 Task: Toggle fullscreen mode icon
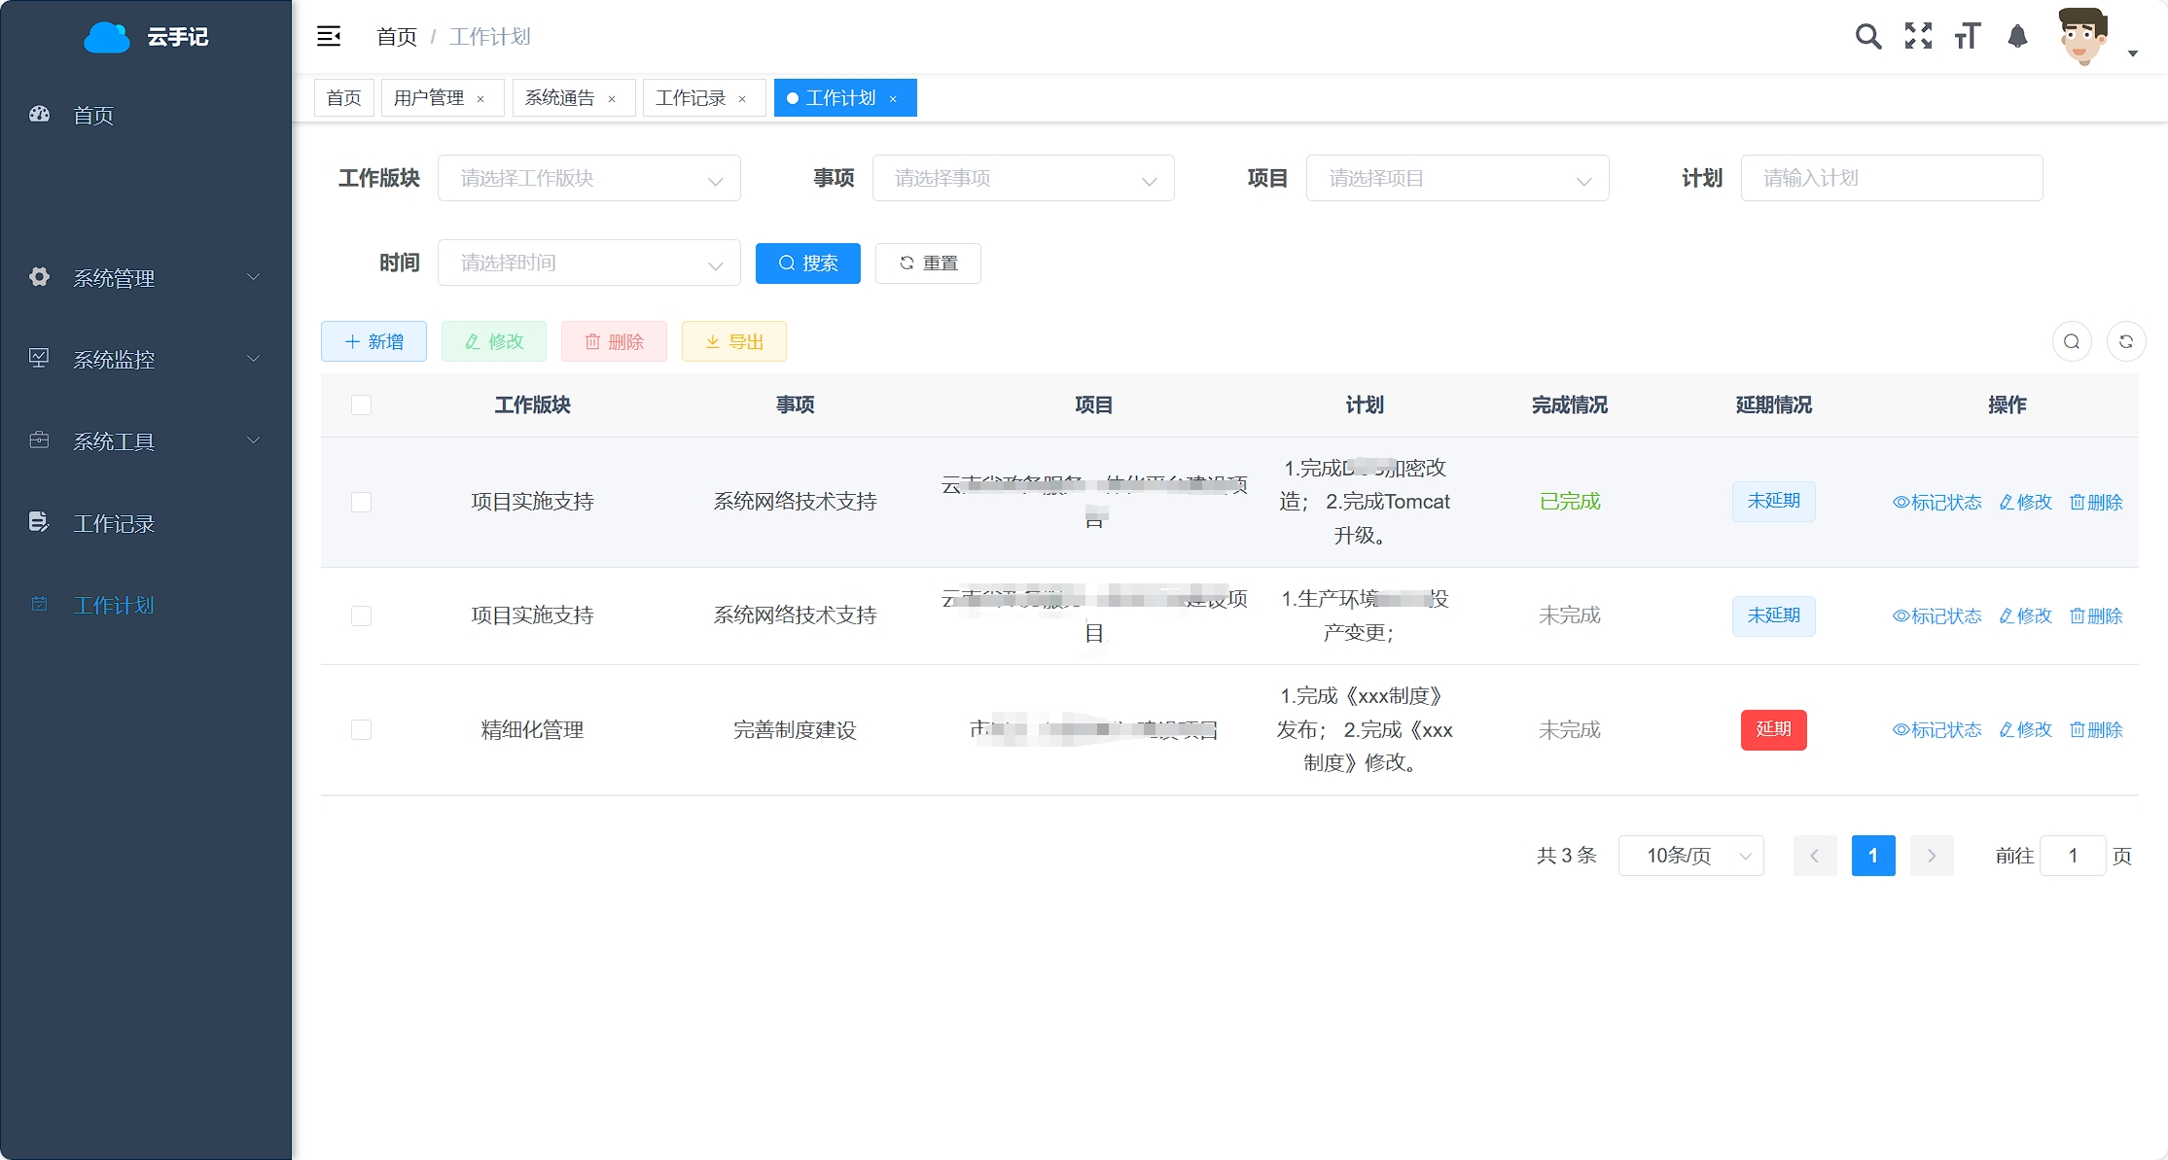point(1918,36)
